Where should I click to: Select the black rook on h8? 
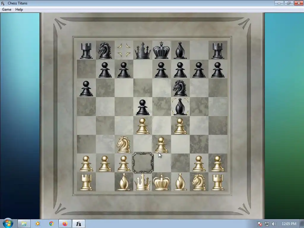click(218, 51)
